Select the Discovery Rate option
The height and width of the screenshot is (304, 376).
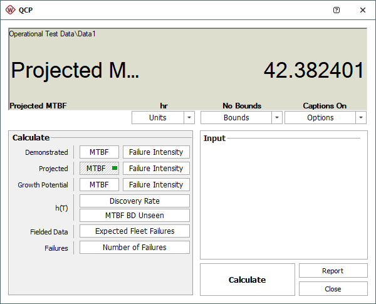tap(134, 201)
